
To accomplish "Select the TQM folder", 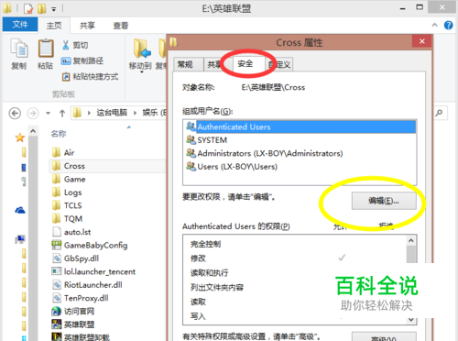I will pos(67,219).
